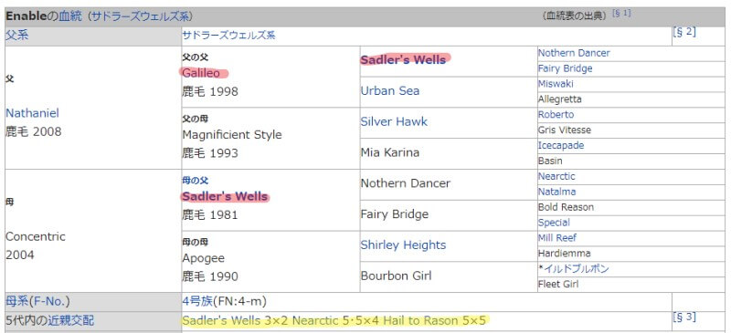Open the Roberto link
The width and height of the screenshot is (731, 333).
click(556, 115)
